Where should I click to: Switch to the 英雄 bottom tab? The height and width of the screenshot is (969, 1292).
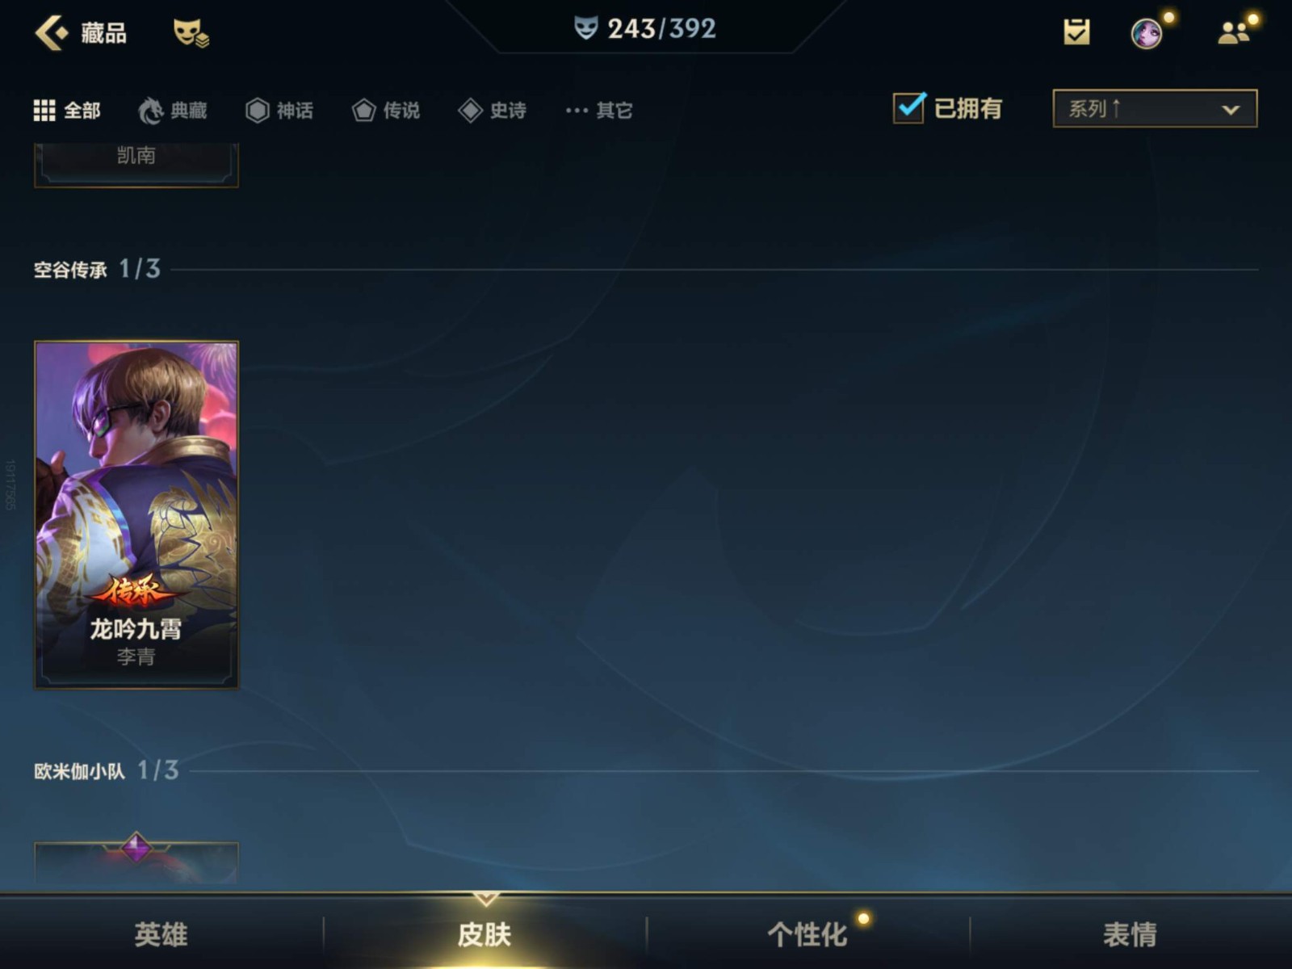(161, 934)
